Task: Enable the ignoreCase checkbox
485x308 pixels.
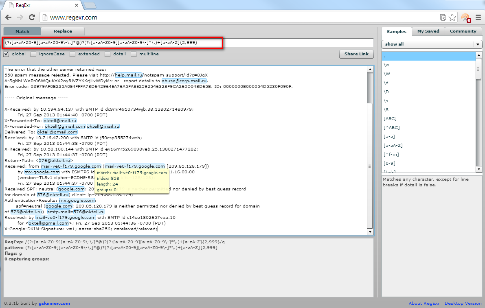Action: click(x=33, y=54)
